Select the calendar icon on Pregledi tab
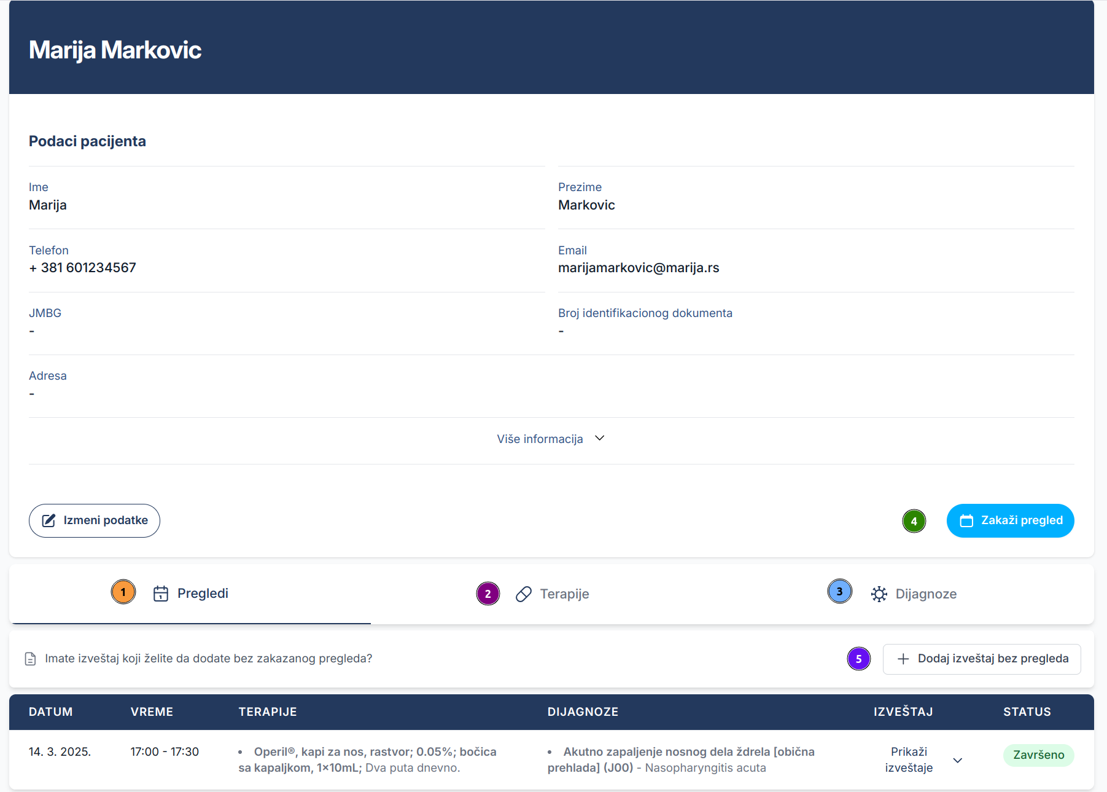This screenshot has width=1107, height=792. point(160,594)
